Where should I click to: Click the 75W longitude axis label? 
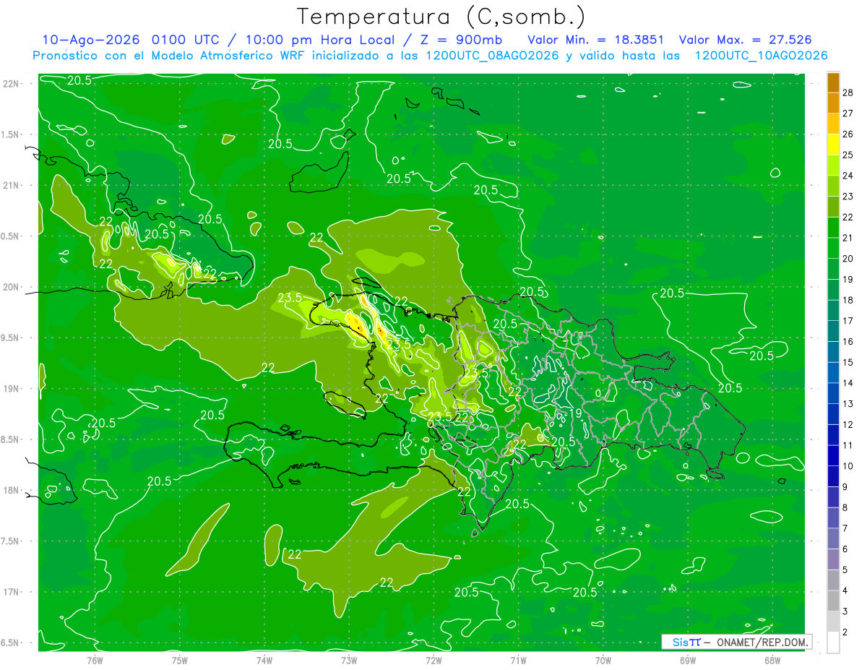[179, 660]
